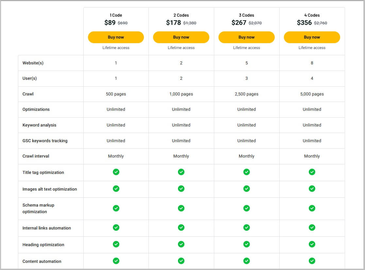Click the Schema markup checkmark in 1 Code column
Image resolution: width=365 pixels, height=270 pixels.
[116, 208]
